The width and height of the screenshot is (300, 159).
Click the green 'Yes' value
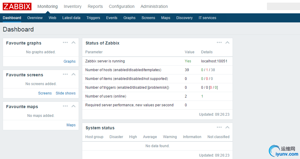pyautogui.click(x=188, y=61)
